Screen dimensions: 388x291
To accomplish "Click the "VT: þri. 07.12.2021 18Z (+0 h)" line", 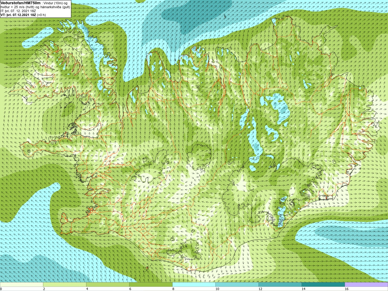I will point(23,15).
